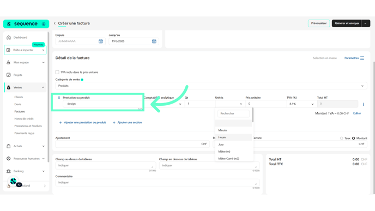This screenshot has height=211, width=375.
Task: Choose Jour in units list
Action: pos(233,144)
